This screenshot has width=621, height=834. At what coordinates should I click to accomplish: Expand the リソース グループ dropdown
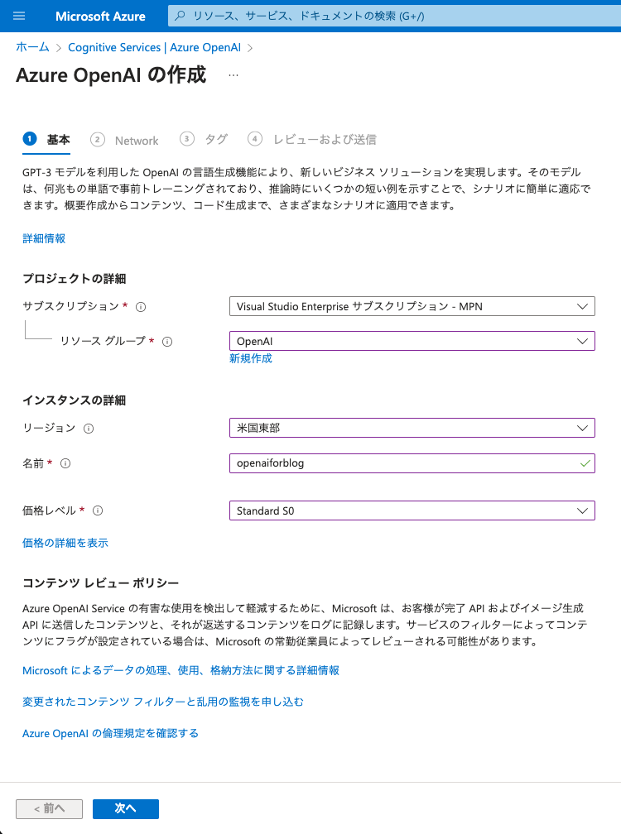[412, 341]
